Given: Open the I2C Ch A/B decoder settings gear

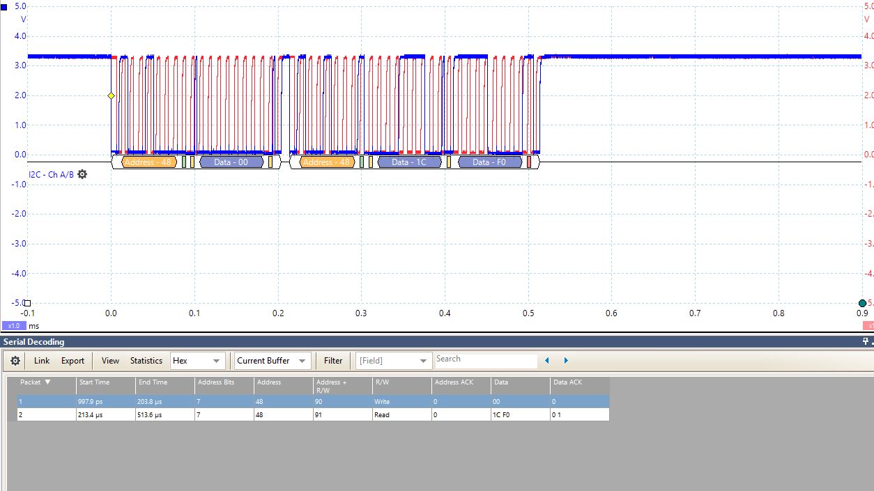Looking at the screenshot, I should coord(82,174).
